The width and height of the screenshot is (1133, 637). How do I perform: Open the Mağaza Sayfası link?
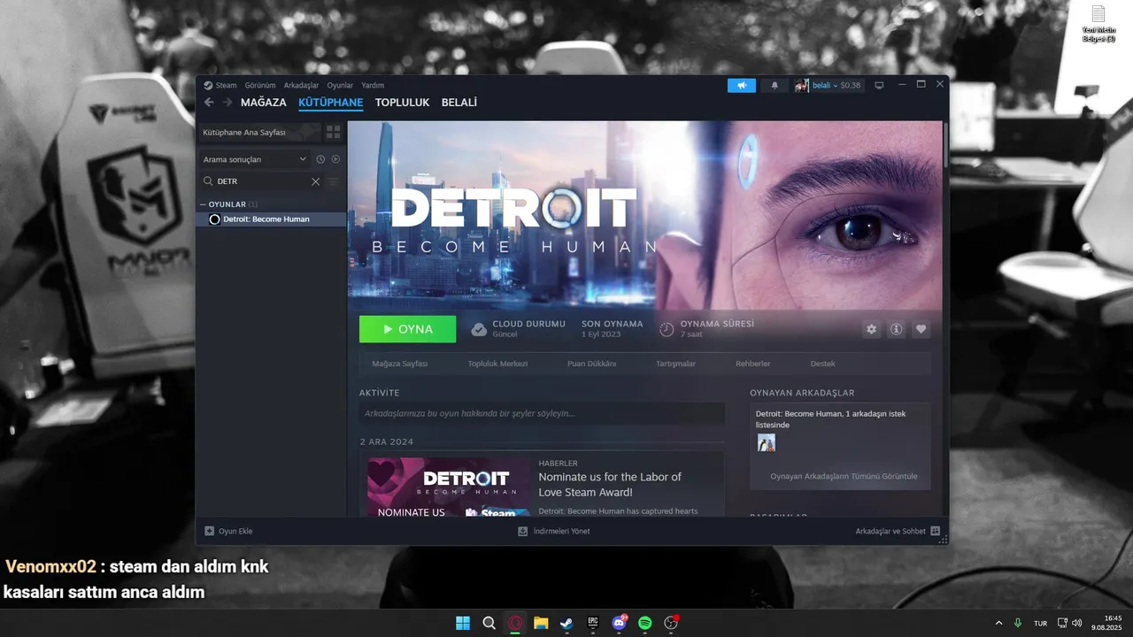400,364
